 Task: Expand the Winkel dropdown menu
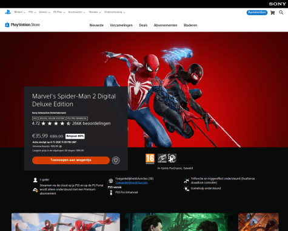tap(20, 12)
